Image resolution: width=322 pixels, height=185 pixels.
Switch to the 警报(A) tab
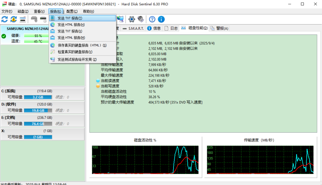tap(219, 29)
